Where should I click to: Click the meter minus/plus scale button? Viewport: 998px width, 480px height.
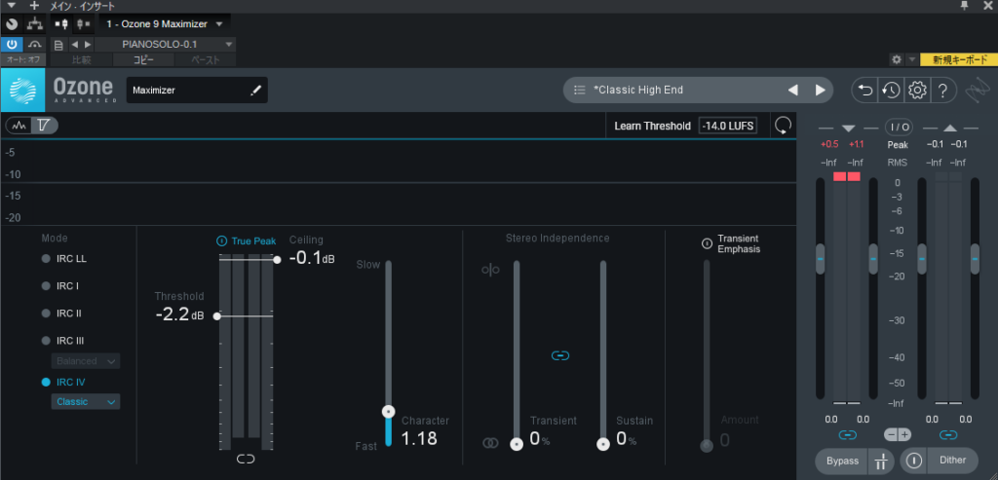coord(898,435)
